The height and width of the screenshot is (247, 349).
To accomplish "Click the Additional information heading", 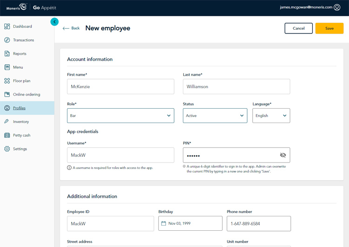I will [92, 196].
